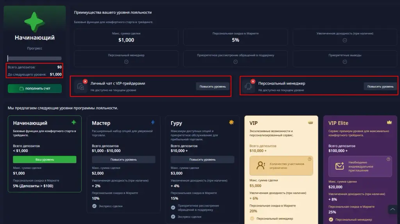Click the VIP traders chat icon
Screen dimensions: 400x224
(x=80, y=87)
